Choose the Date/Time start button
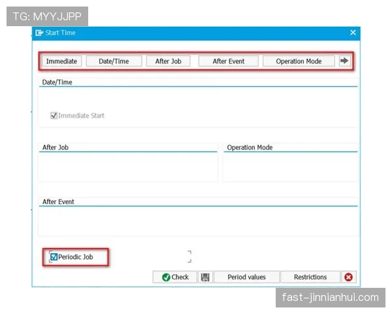392x314 pixels. [114, 61]
